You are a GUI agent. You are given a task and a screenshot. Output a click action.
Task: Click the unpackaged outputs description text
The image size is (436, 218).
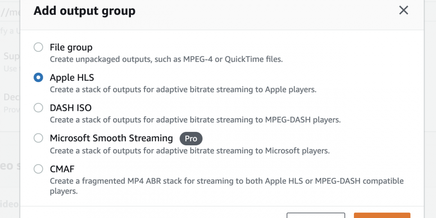coord(166,59)
